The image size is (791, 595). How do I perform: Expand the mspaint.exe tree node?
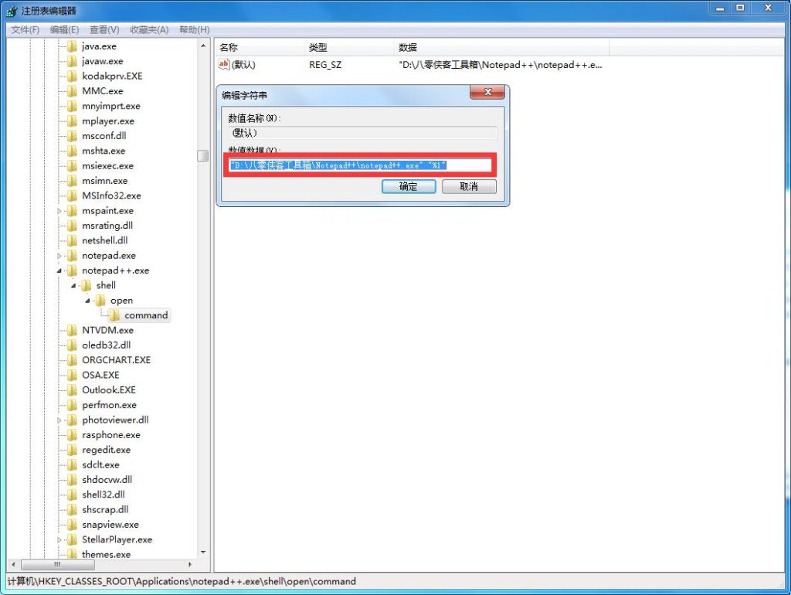tap(59, 211)
